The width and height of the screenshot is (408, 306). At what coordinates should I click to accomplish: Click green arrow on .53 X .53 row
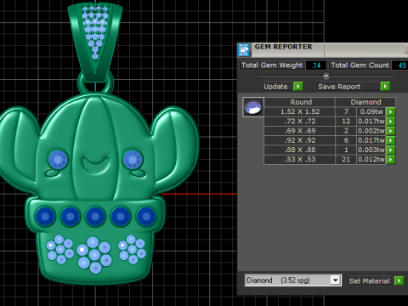click(391, 159)
